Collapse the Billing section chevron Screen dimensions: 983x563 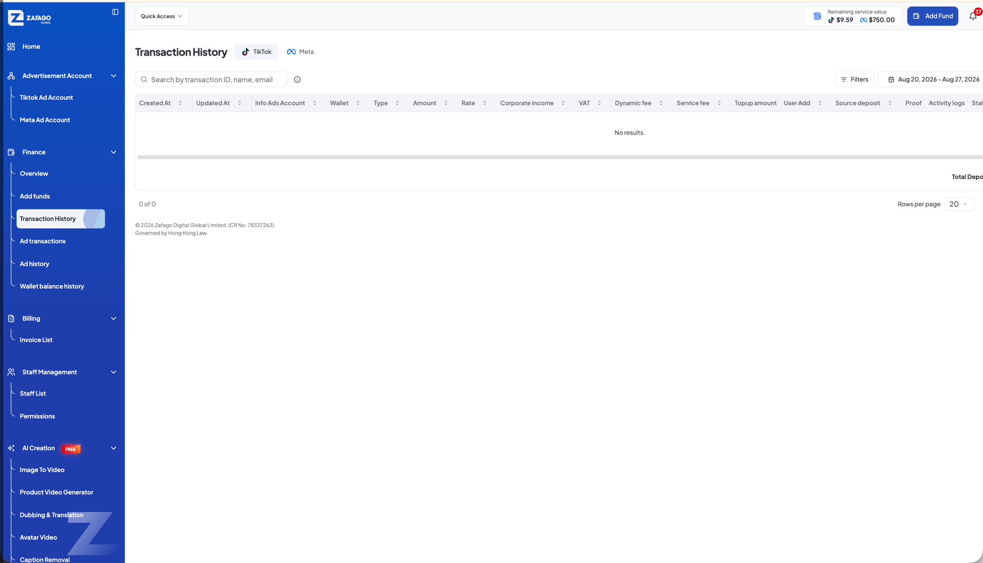[113, 319]
